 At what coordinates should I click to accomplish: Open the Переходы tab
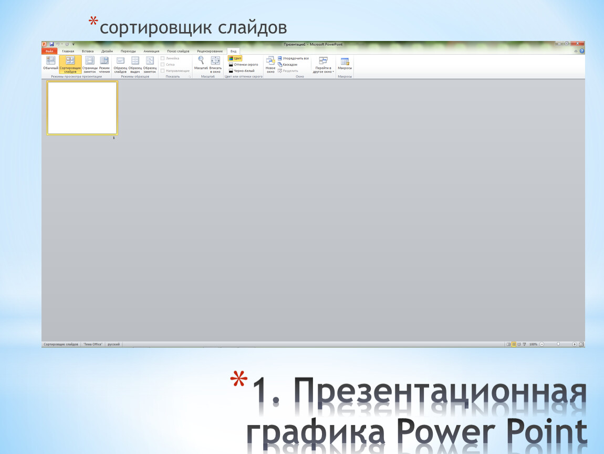click(128, 51)
